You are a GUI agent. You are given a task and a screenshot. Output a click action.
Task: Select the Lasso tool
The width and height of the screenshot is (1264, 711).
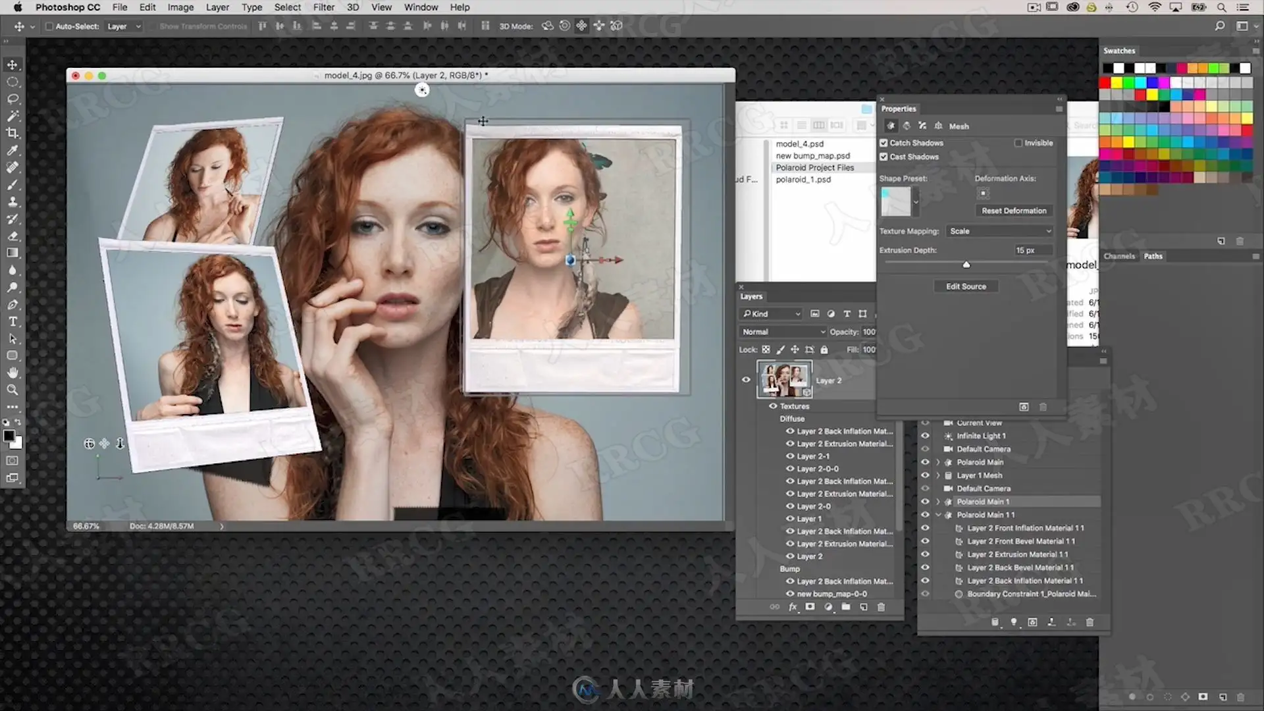coord(13,99)
